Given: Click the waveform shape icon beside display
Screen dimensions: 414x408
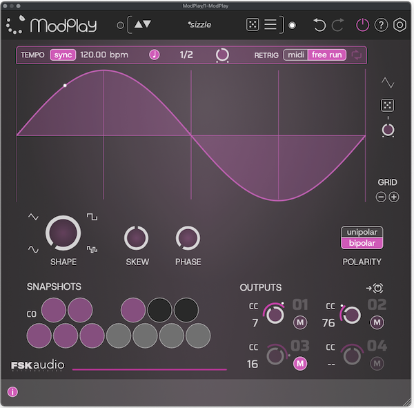Looking at the screenshot, I should [x=388, y=83].
